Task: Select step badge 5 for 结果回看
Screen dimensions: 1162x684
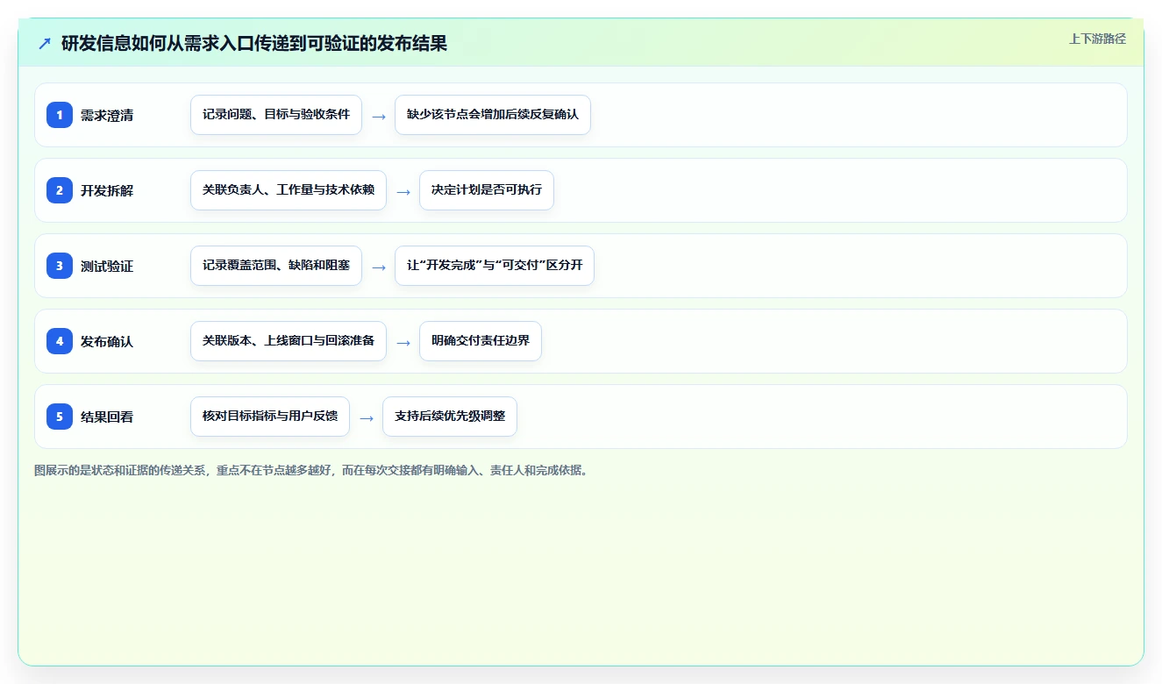Action: point(60,417)
